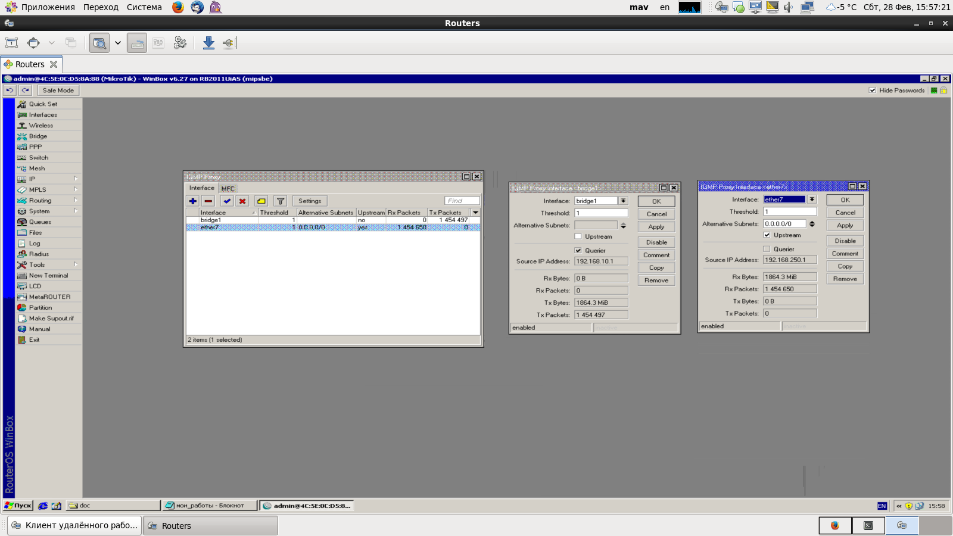Click the padlock icon in WinBox header

click(x=943, y=91)
